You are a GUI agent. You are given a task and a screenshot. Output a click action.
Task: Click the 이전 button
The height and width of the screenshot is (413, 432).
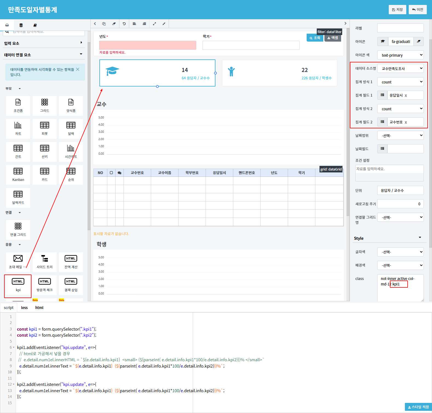click(x=418, y=10)
